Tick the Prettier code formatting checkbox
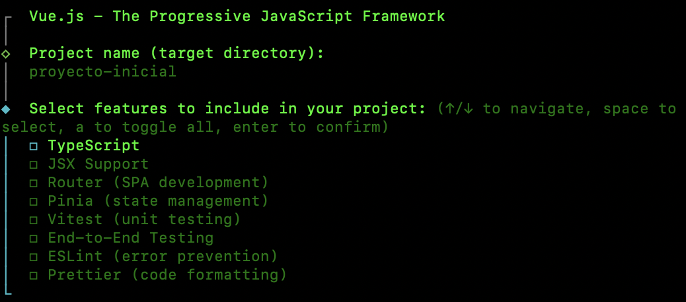Screen dimensions: 686x302 (x=34, y=276)
